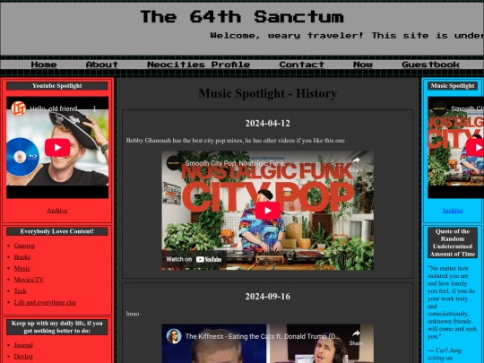Click Watch on YouTube in City Pop video
The width and height of the screenshot is (484, 363).
coord(194,259)
